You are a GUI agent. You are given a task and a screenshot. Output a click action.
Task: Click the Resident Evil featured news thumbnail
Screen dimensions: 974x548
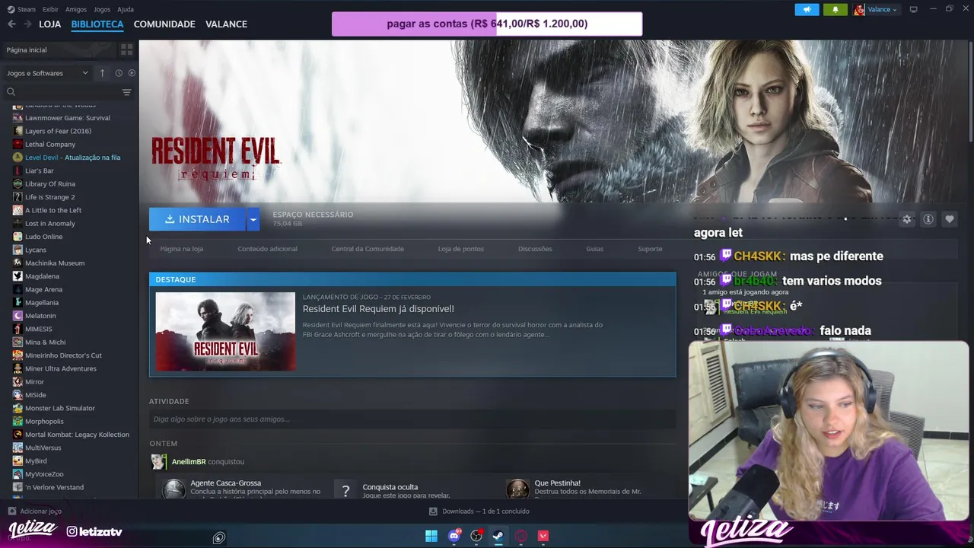point(225,332)
